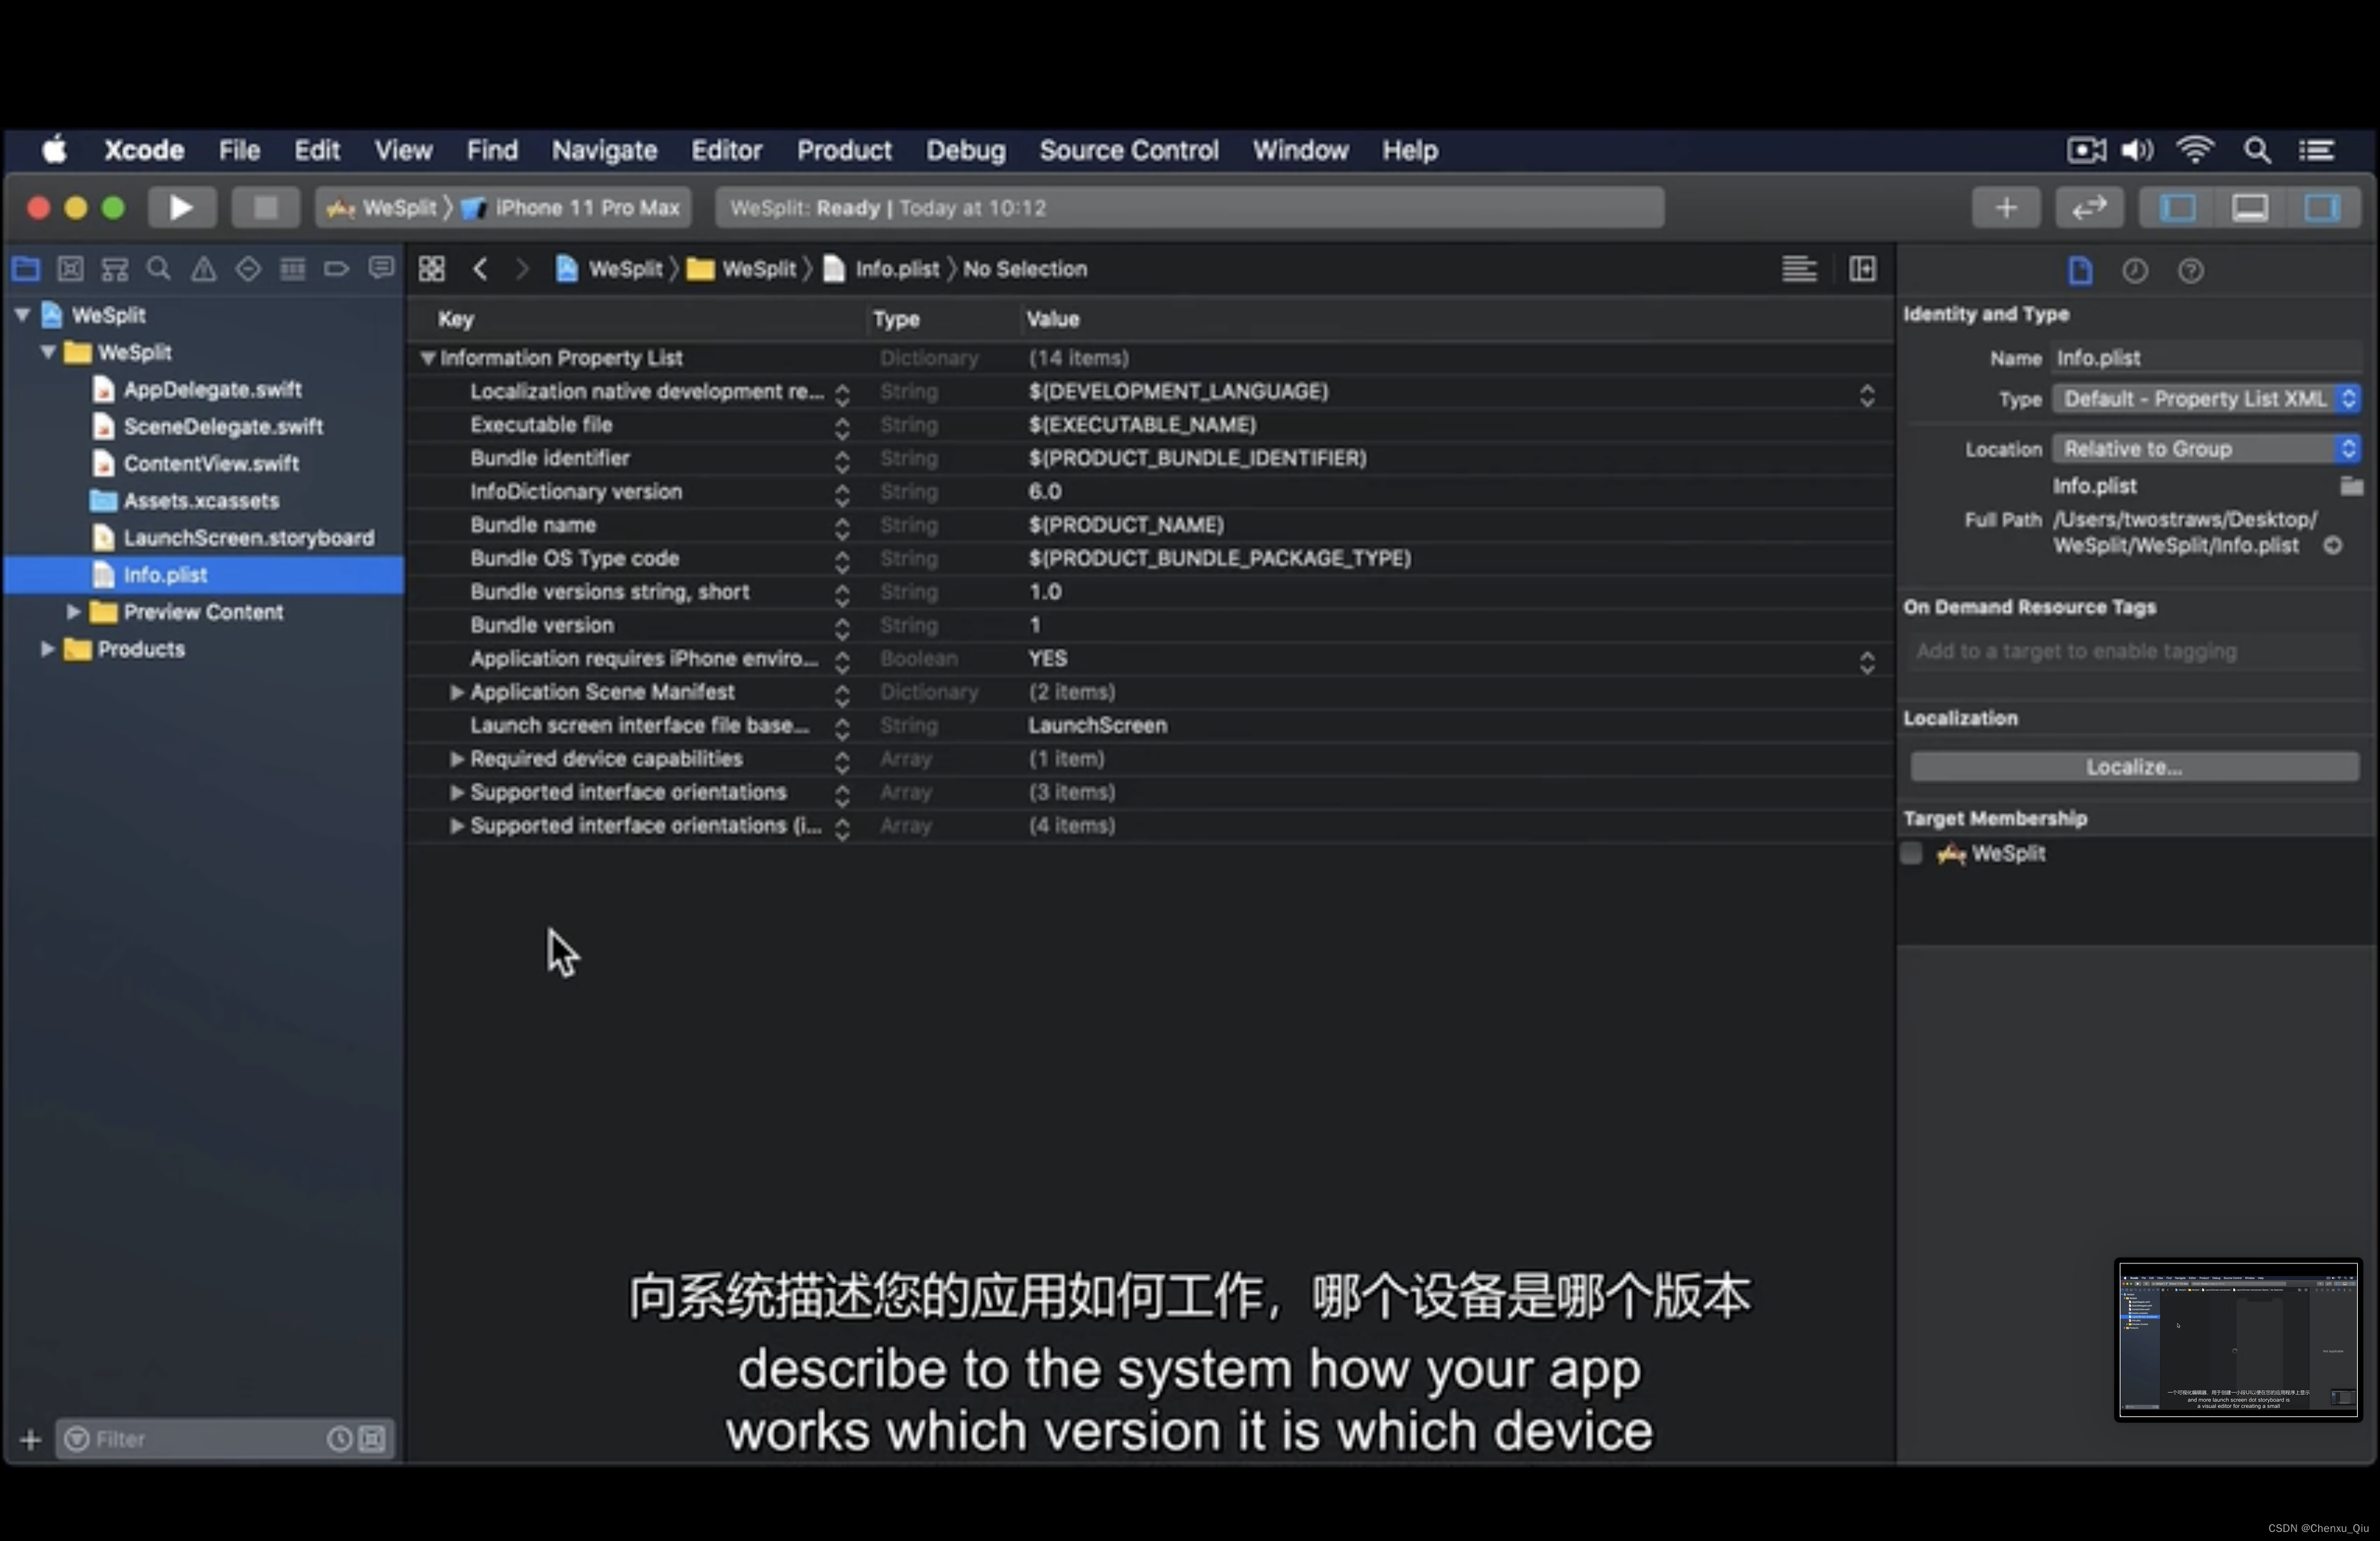Choose file location folder icon
2380x1541 pixels.
click(x=2351, y=486)
